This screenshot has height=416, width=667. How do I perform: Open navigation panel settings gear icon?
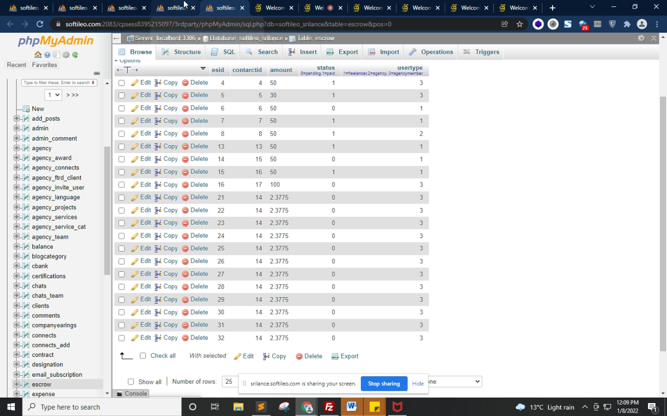click(66, 55)
